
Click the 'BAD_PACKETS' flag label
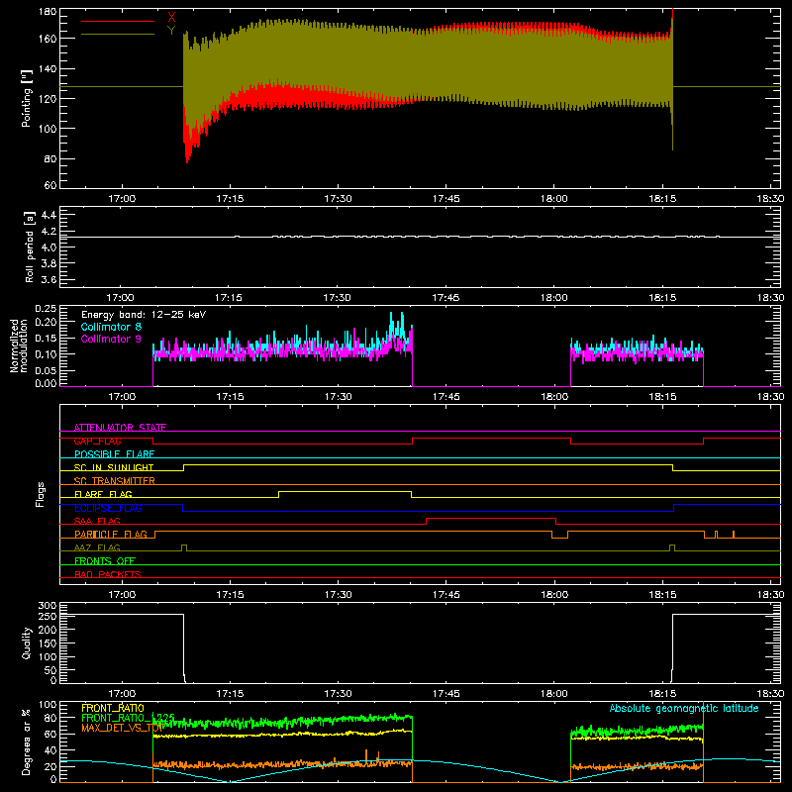click(x=108, y=574)
